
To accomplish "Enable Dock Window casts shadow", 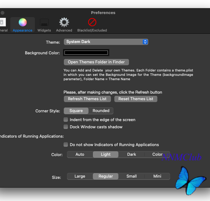I will pos(66,127).
